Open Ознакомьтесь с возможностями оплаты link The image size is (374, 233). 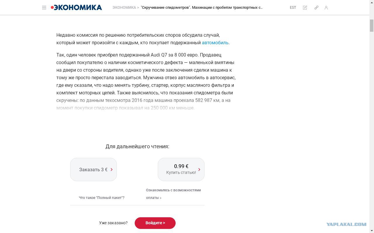174,194
